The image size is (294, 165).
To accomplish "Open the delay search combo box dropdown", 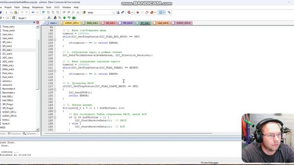I will click(x=113, y=13).
